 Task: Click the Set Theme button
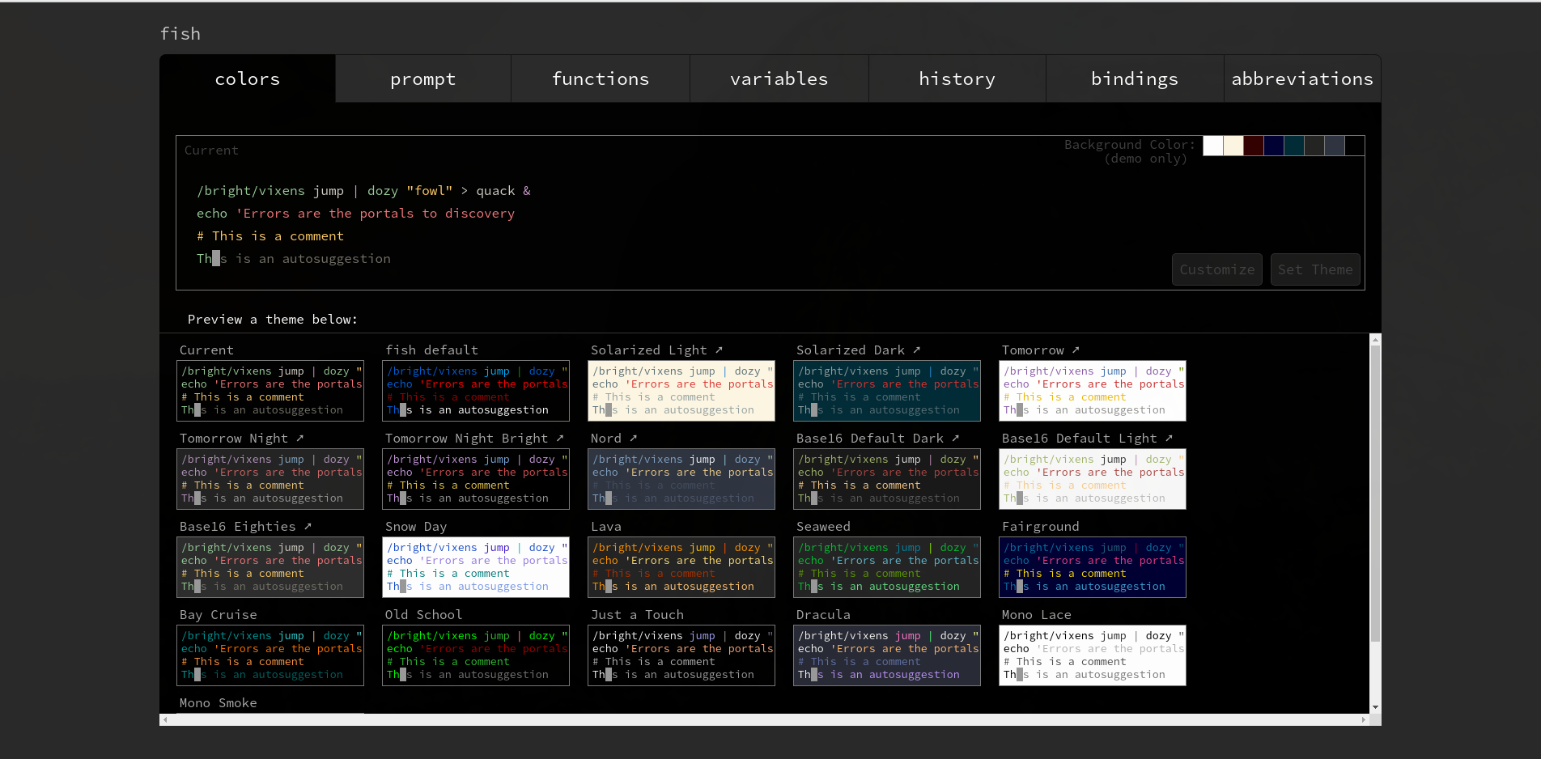(x=1315, y=269)
